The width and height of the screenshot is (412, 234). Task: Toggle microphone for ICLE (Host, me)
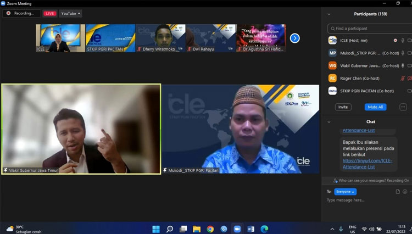click(403, 40)
